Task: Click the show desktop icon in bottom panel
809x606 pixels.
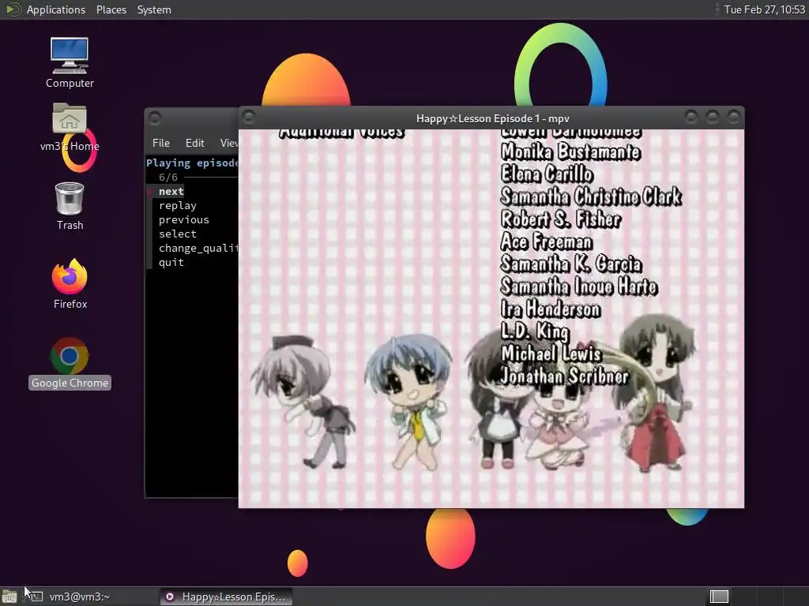Action: point(9,597)
